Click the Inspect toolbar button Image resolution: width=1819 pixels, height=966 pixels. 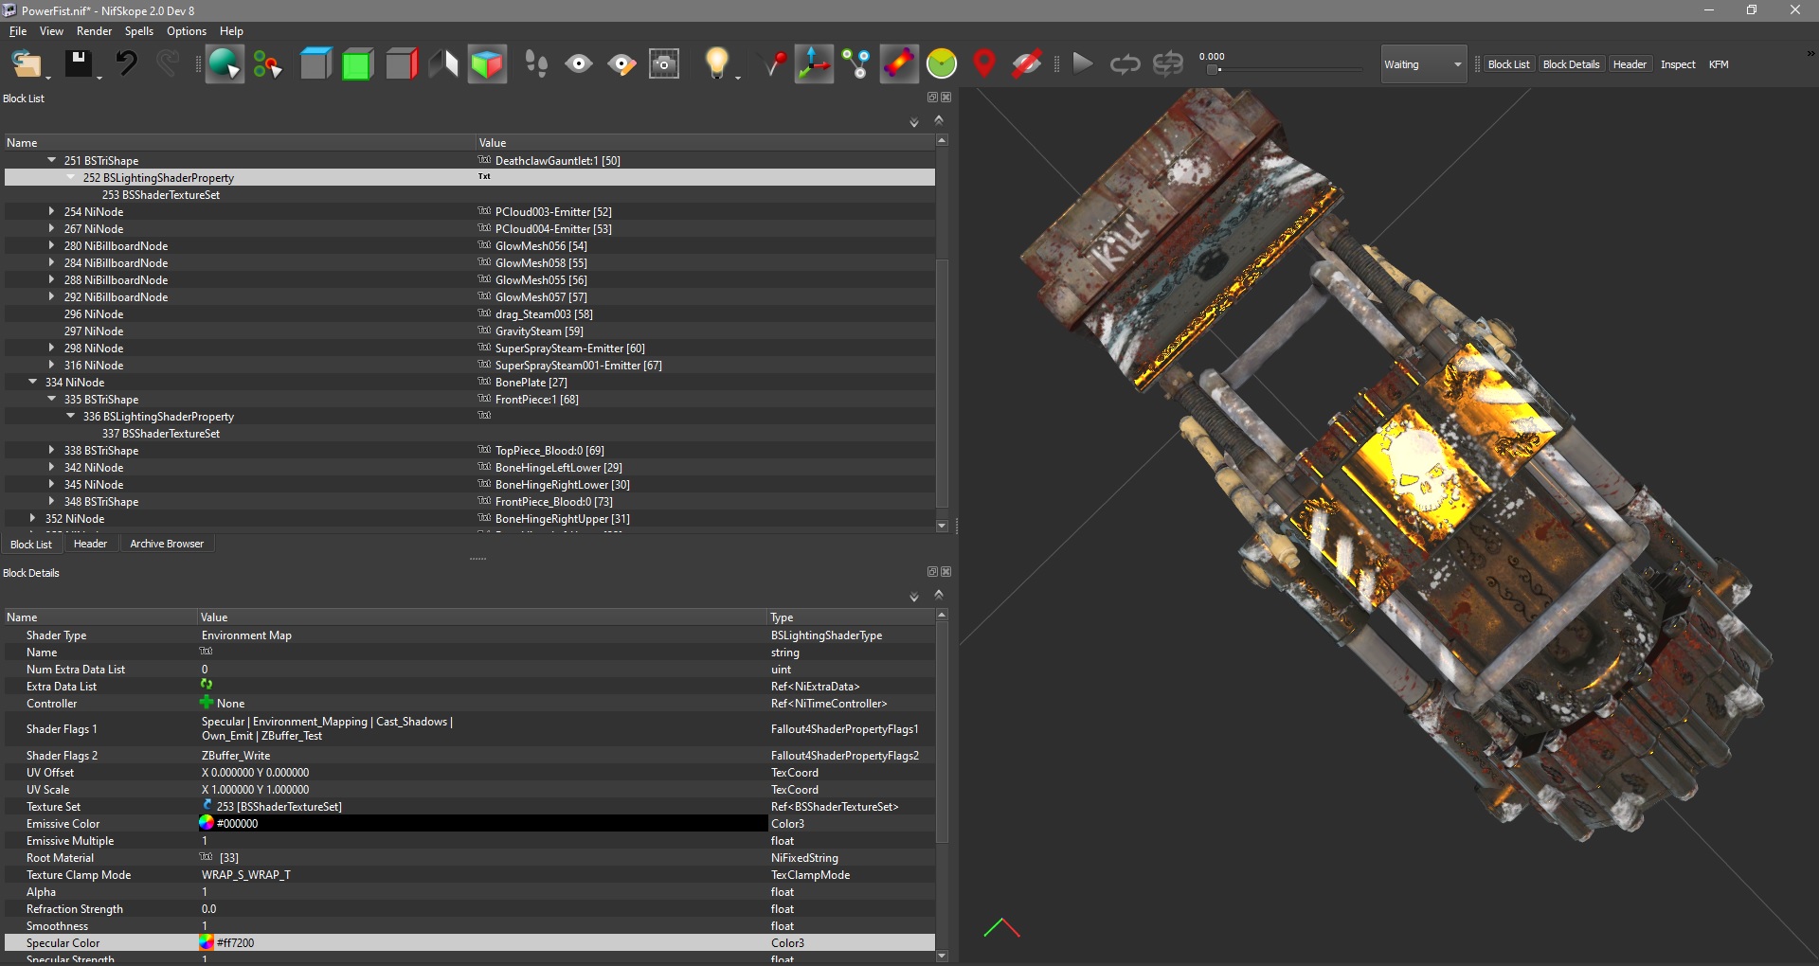1677,64
